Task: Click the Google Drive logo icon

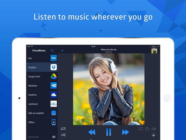Action: click(x=53, y=76)
